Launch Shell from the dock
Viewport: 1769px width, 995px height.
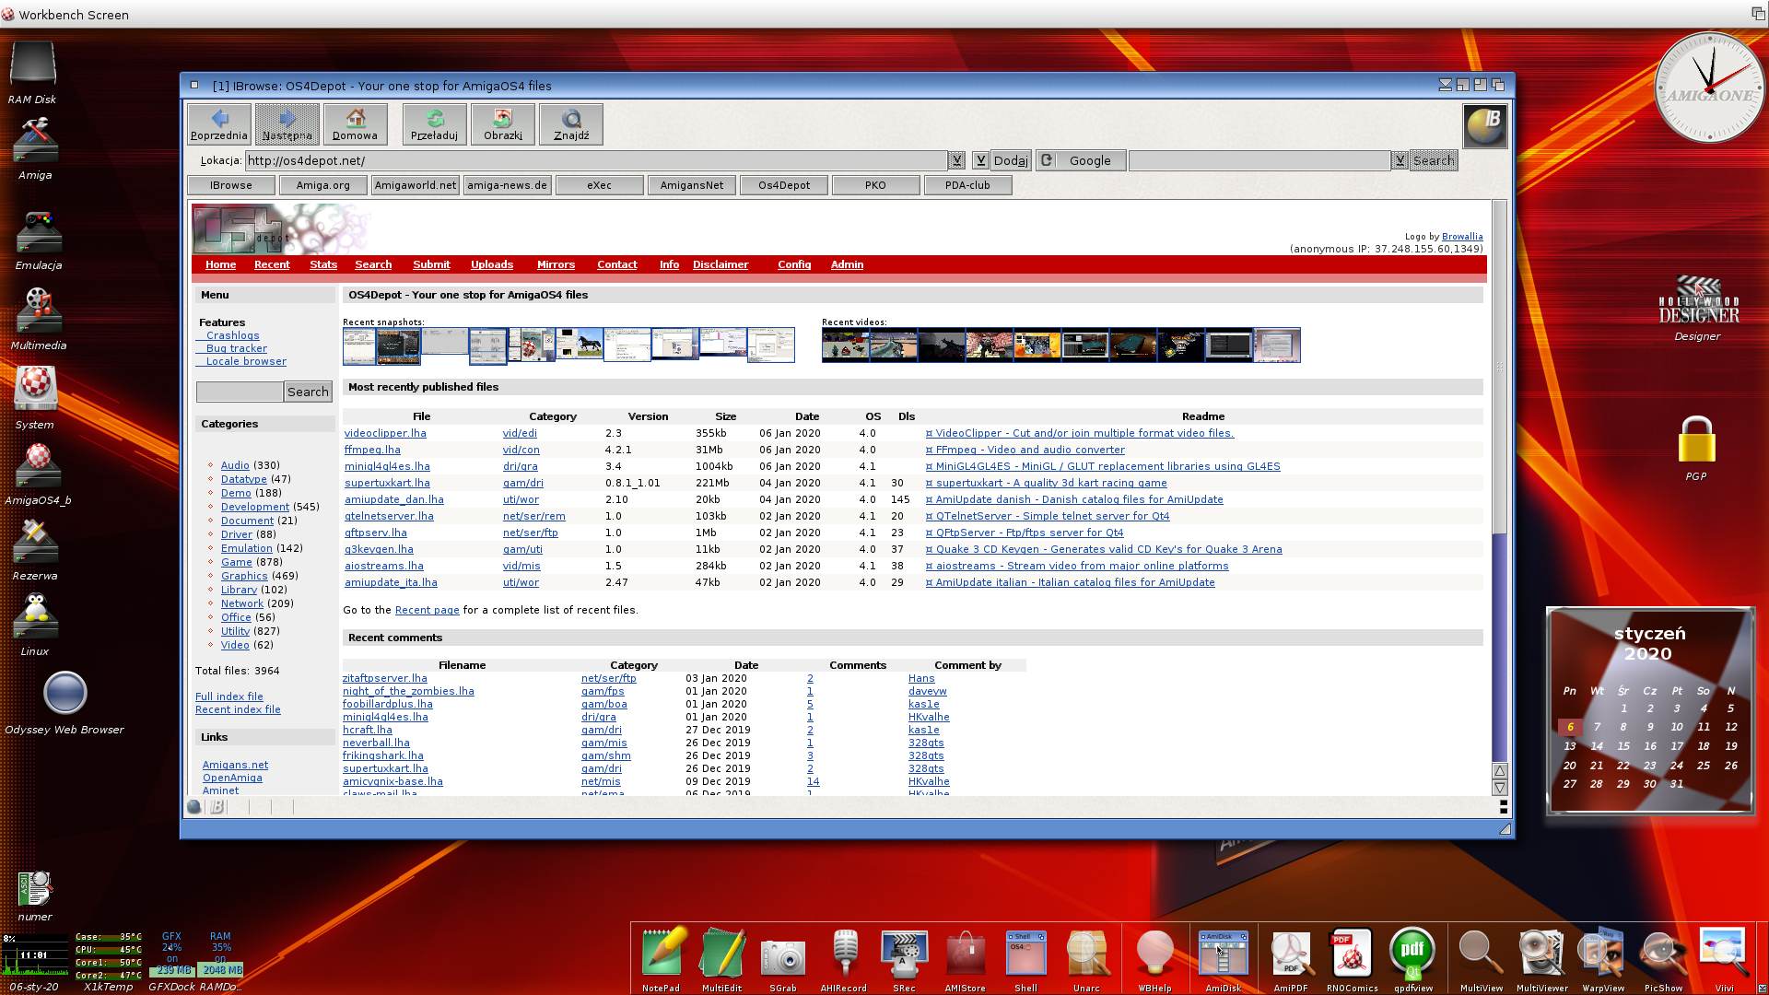pyautogui.click(x=1026, y=959)
